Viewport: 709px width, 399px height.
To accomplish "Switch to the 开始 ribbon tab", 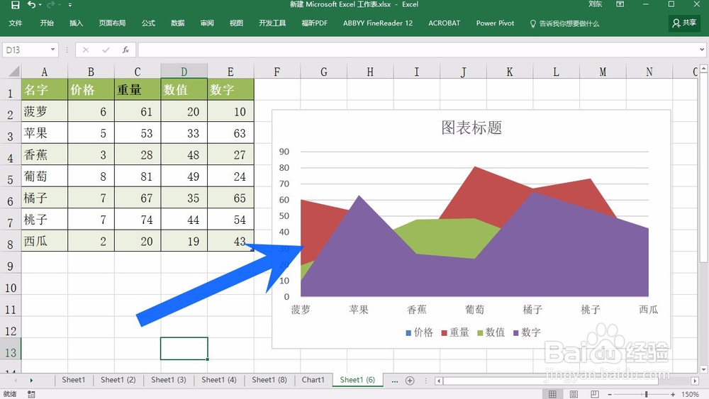I will click(47, 23).
